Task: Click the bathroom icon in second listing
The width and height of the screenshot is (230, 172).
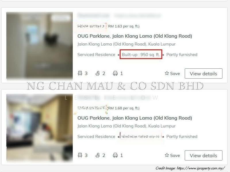Action: 97,155
